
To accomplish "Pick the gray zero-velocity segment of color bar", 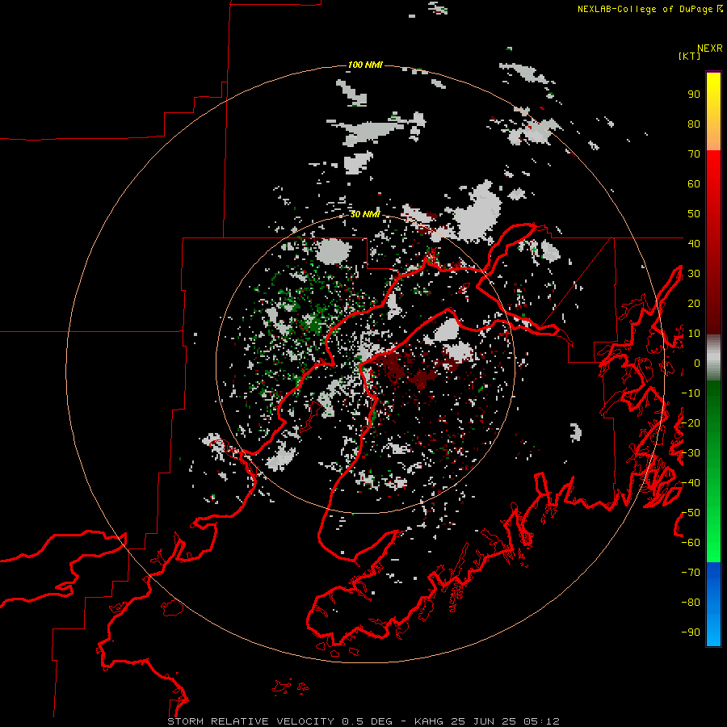I will coord(713,358).
